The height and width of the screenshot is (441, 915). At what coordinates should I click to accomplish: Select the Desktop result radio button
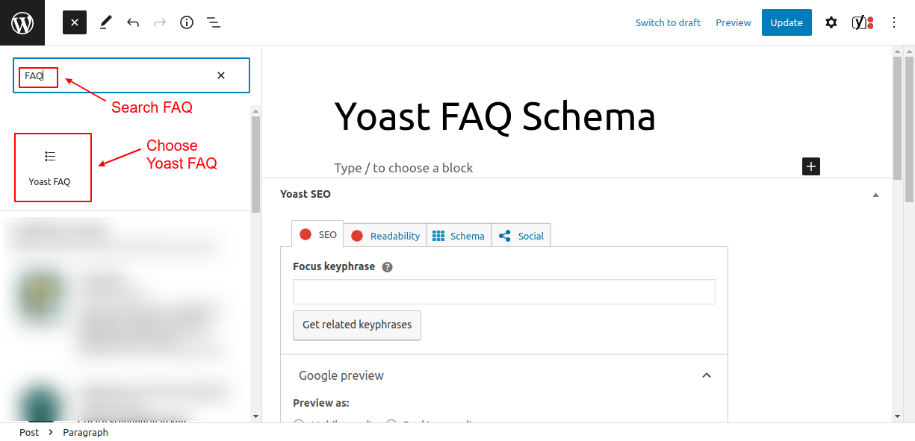[391, 425]
